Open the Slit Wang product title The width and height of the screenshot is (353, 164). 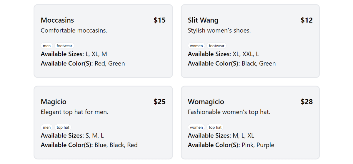click(203, 20)
